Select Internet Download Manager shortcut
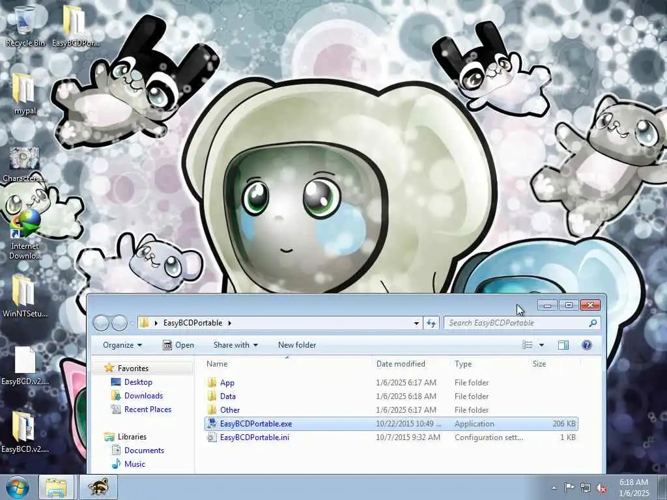 (x=25, y=234)
